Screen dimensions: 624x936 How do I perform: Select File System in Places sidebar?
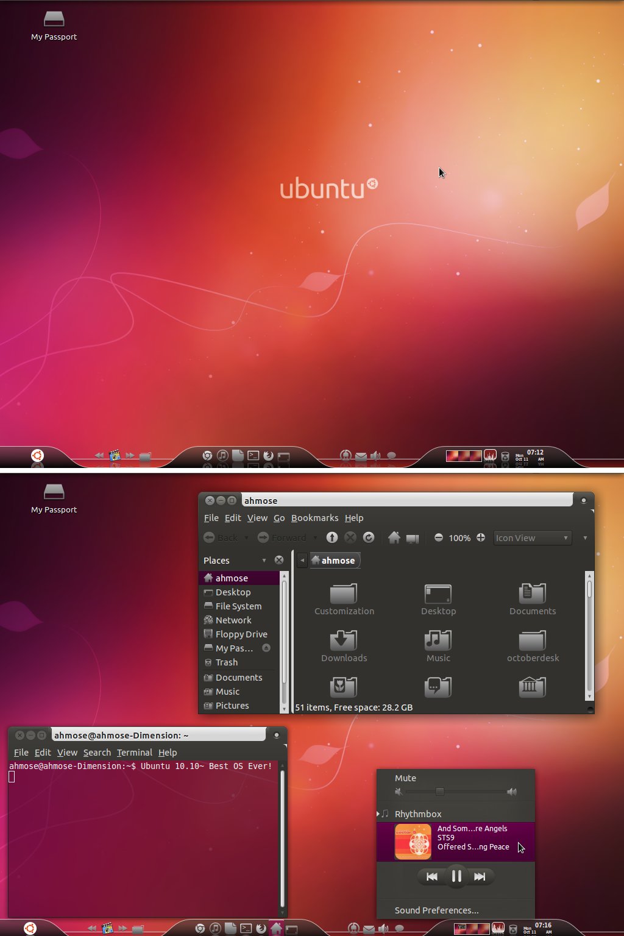[239, 606]
